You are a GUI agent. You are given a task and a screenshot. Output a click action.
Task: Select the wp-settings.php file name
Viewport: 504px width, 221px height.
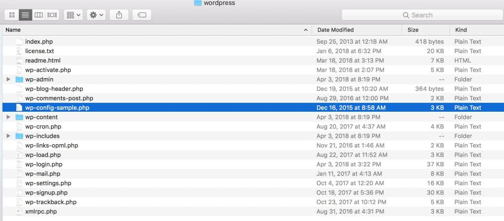(x=48, y=183)
